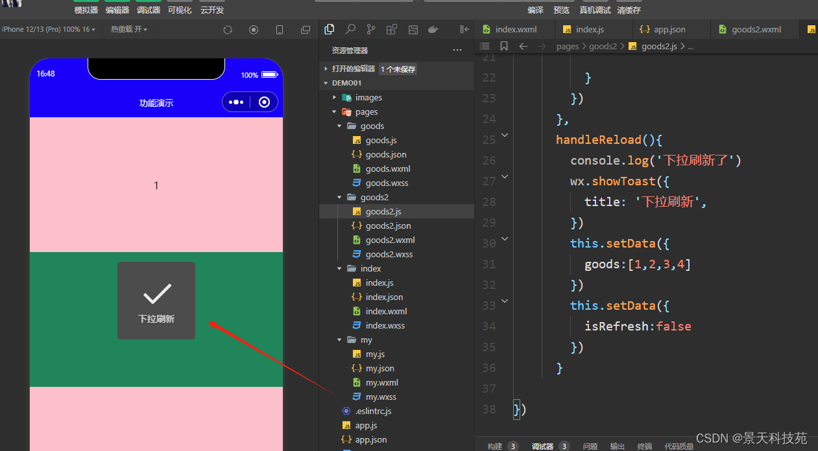Open the 代码质量 bottom panel tab
The height and width of the screenshot is (451, 818).
pos(679,446)
